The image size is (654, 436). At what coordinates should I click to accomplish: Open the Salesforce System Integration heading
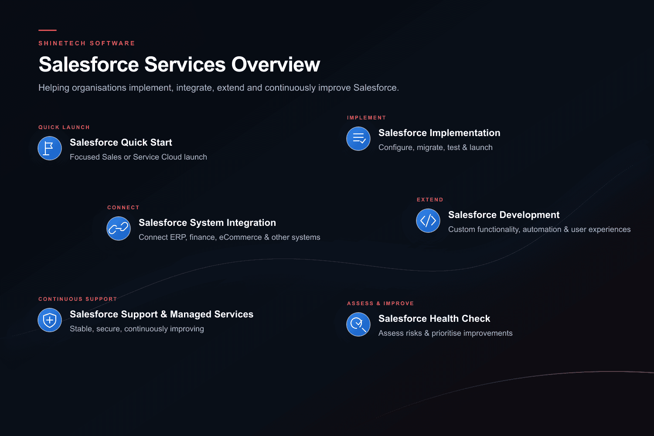(x=207, y=223)
